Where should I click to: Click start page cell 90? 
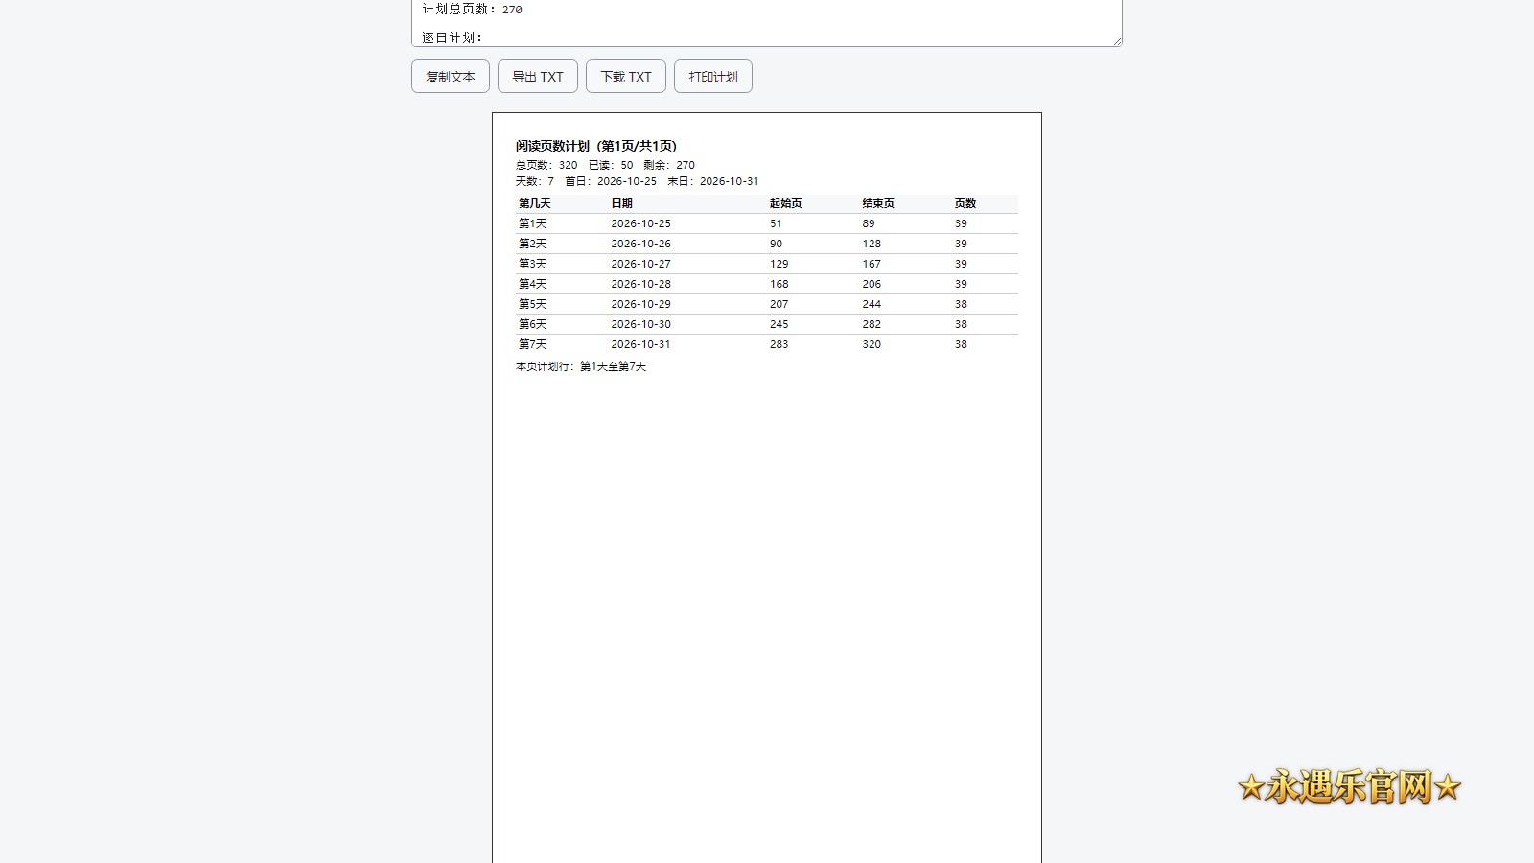point(777,244)
